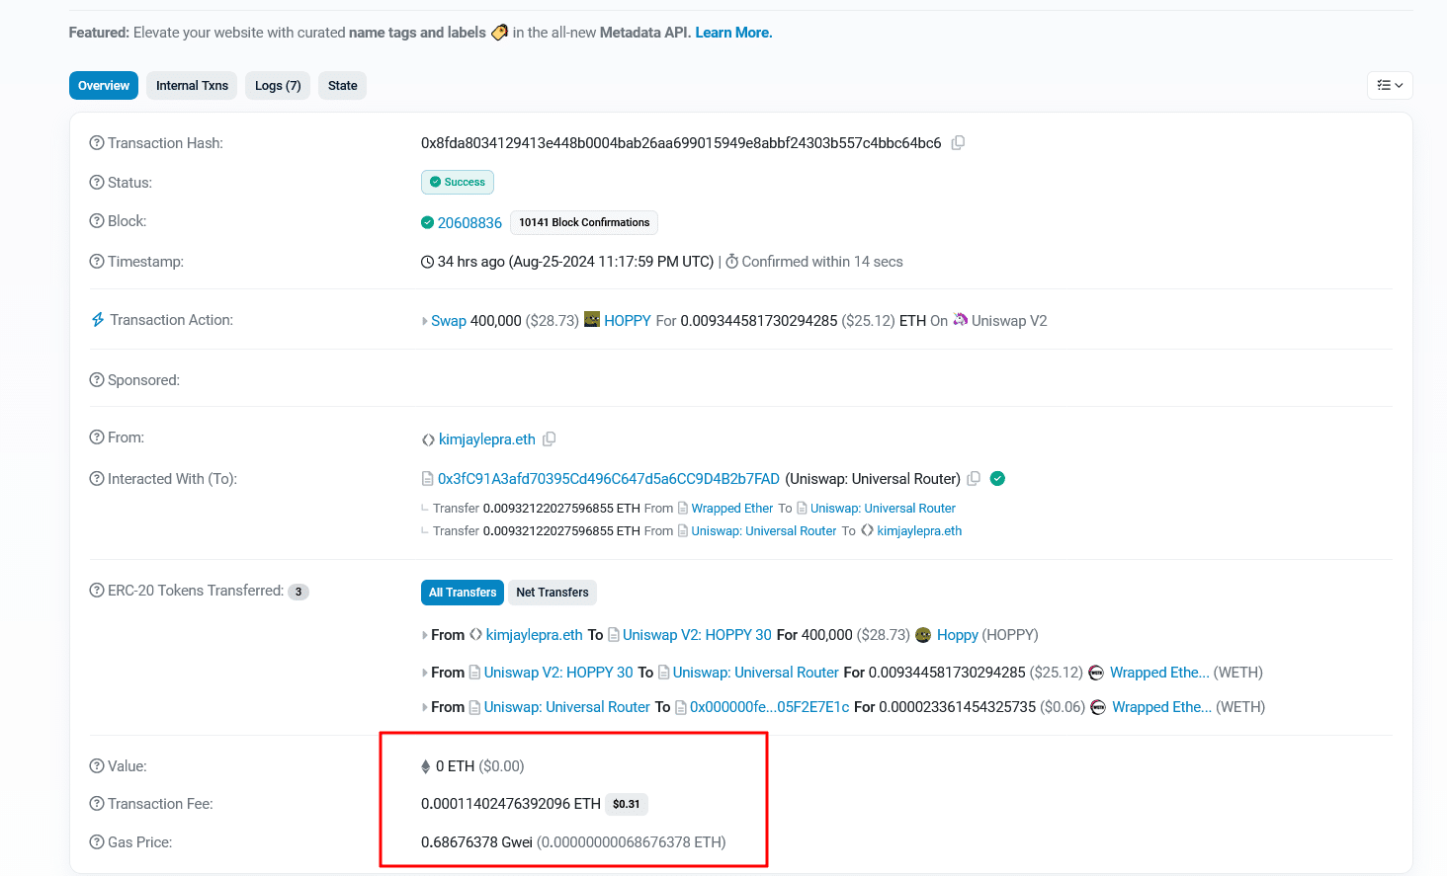Image resolution: width=1447 pixels, height=876 pixels.
Task: Click the 0.68676378 Gwei gas price value
Action: point(476,842)
